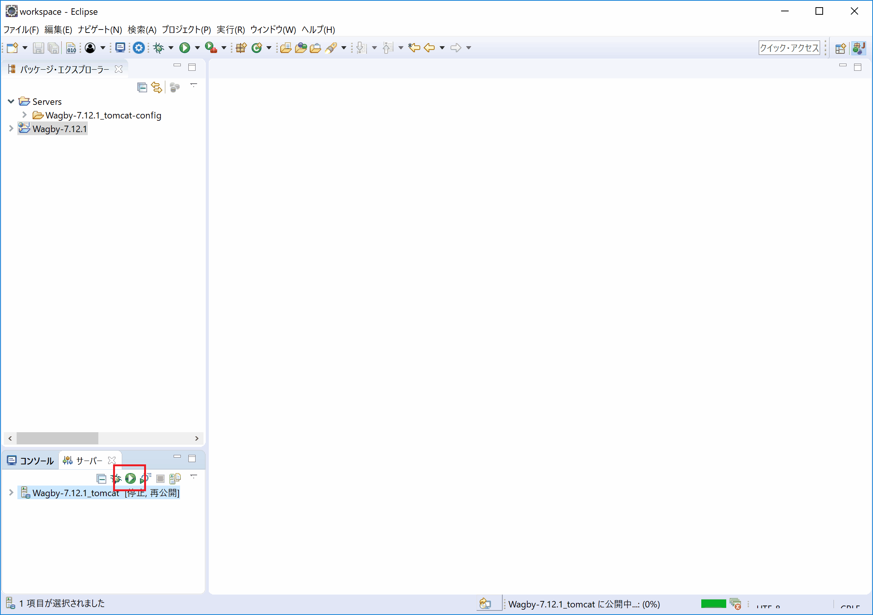Image resolution: width=873 pixels, height=615 pixels.
Task: Click the Search flashlight icon
Action: click(331, 48)
